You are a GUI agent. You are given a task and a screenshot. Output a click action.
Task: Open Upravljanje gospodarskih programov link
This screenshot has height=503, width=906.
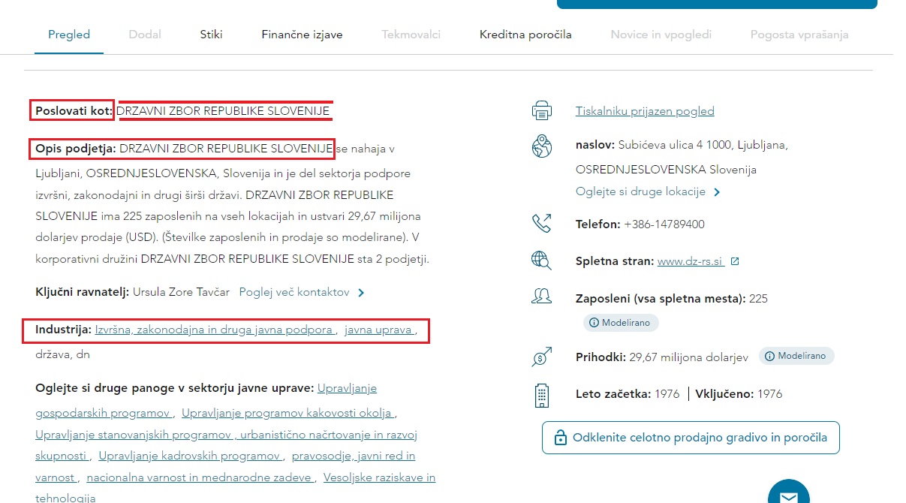[x=103, y=413]
